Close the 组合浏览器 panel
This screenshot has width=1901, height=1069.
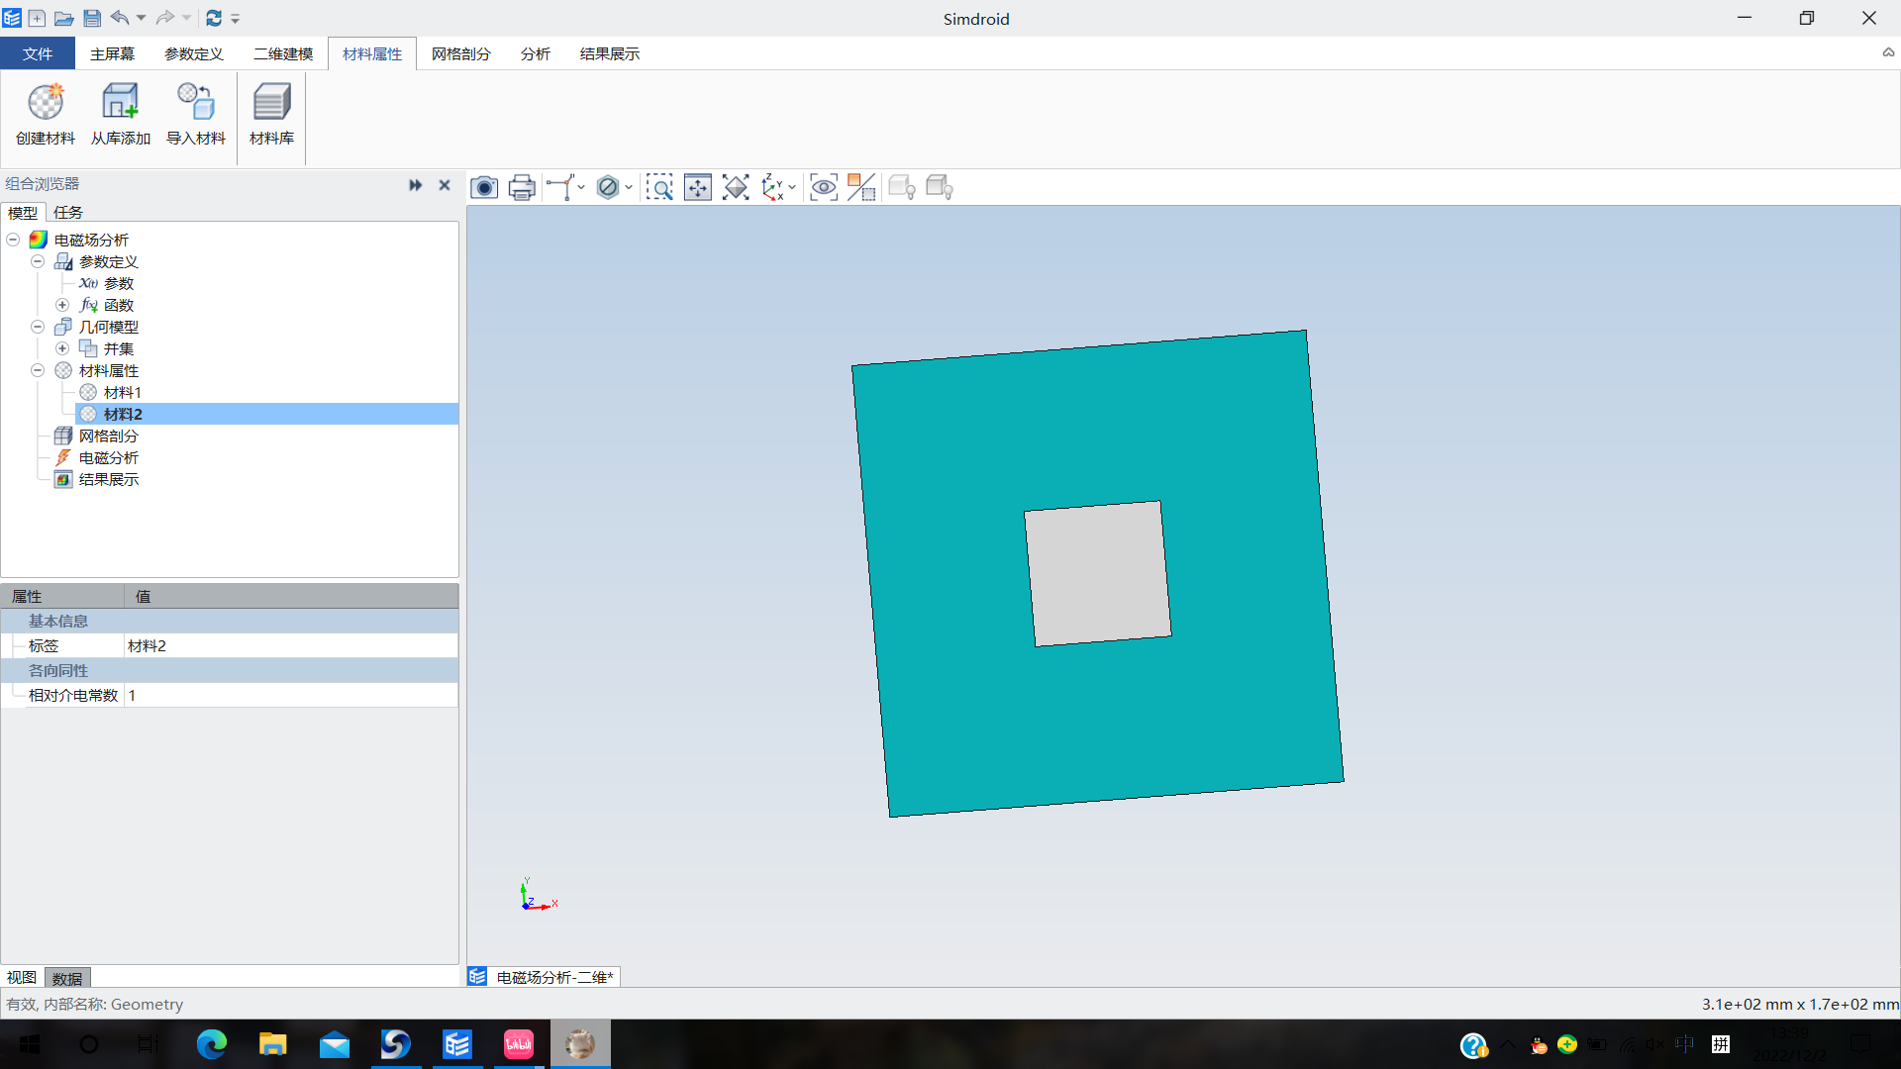point(445,185)
